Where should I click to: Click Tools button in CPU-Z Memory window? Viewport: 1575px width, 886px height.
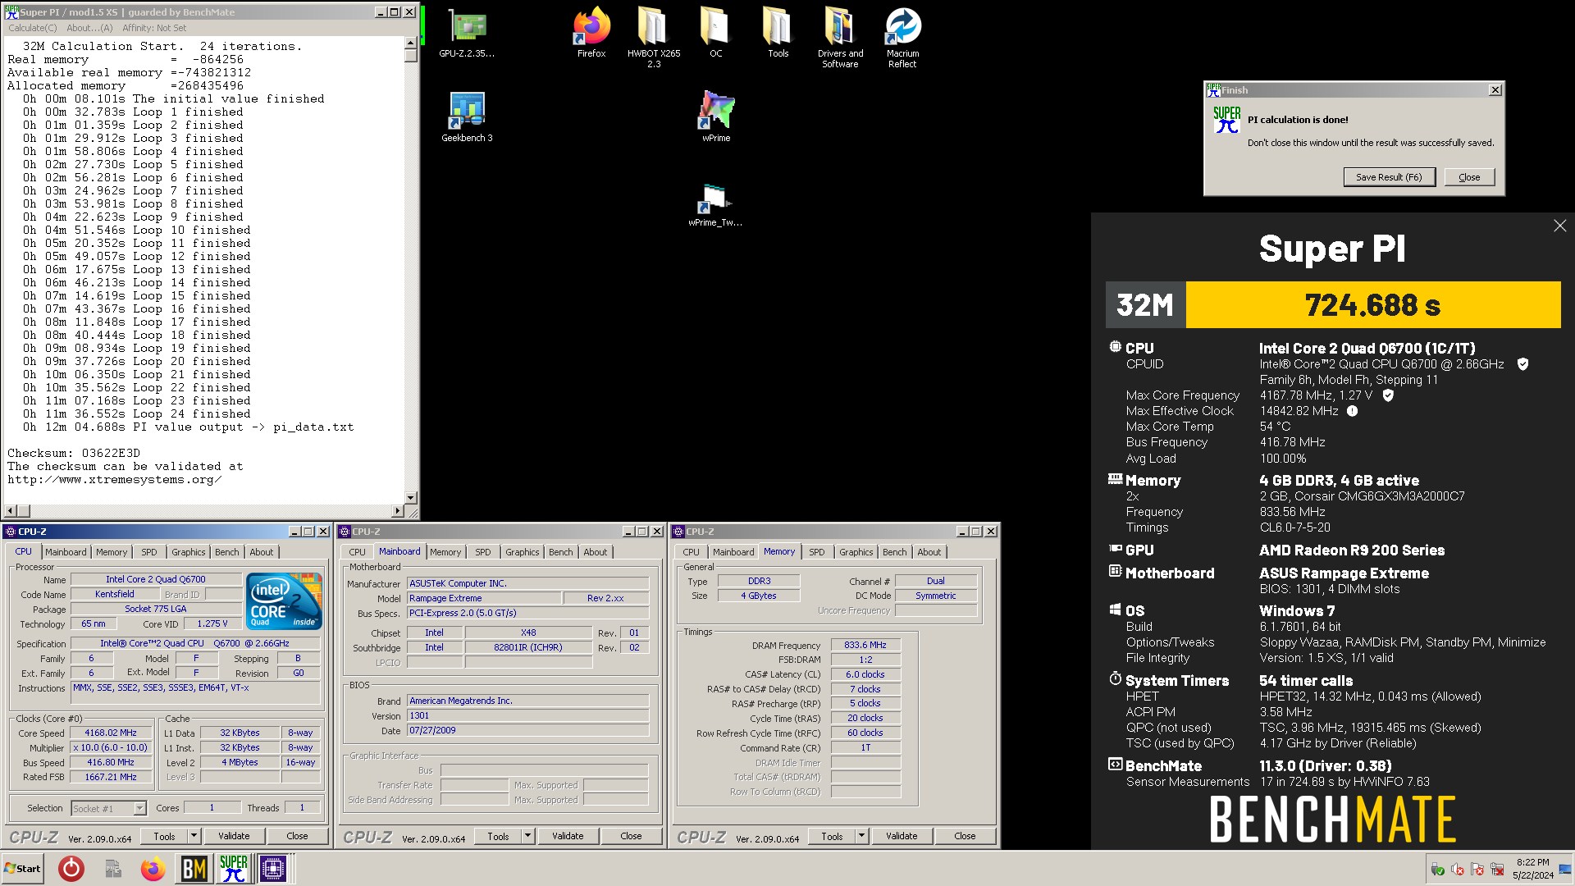click(x=832, y=836)
